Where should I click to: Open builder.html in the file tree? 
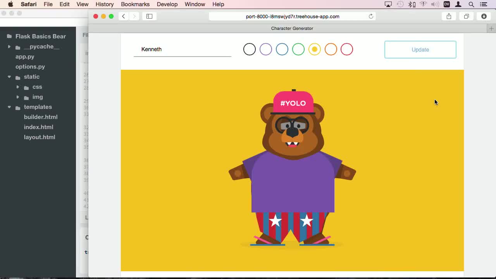pos(41,117)
